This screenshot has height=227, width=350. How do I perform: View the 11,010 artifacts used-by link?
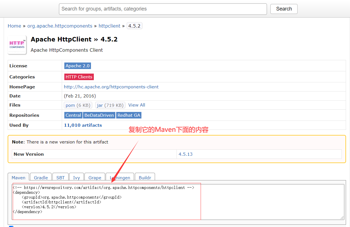pos(83,125)
